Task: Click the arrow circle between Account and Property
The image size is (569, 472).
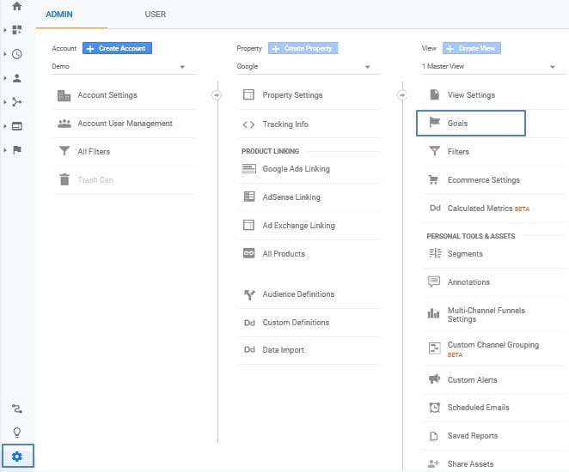Action: [217, 95]
